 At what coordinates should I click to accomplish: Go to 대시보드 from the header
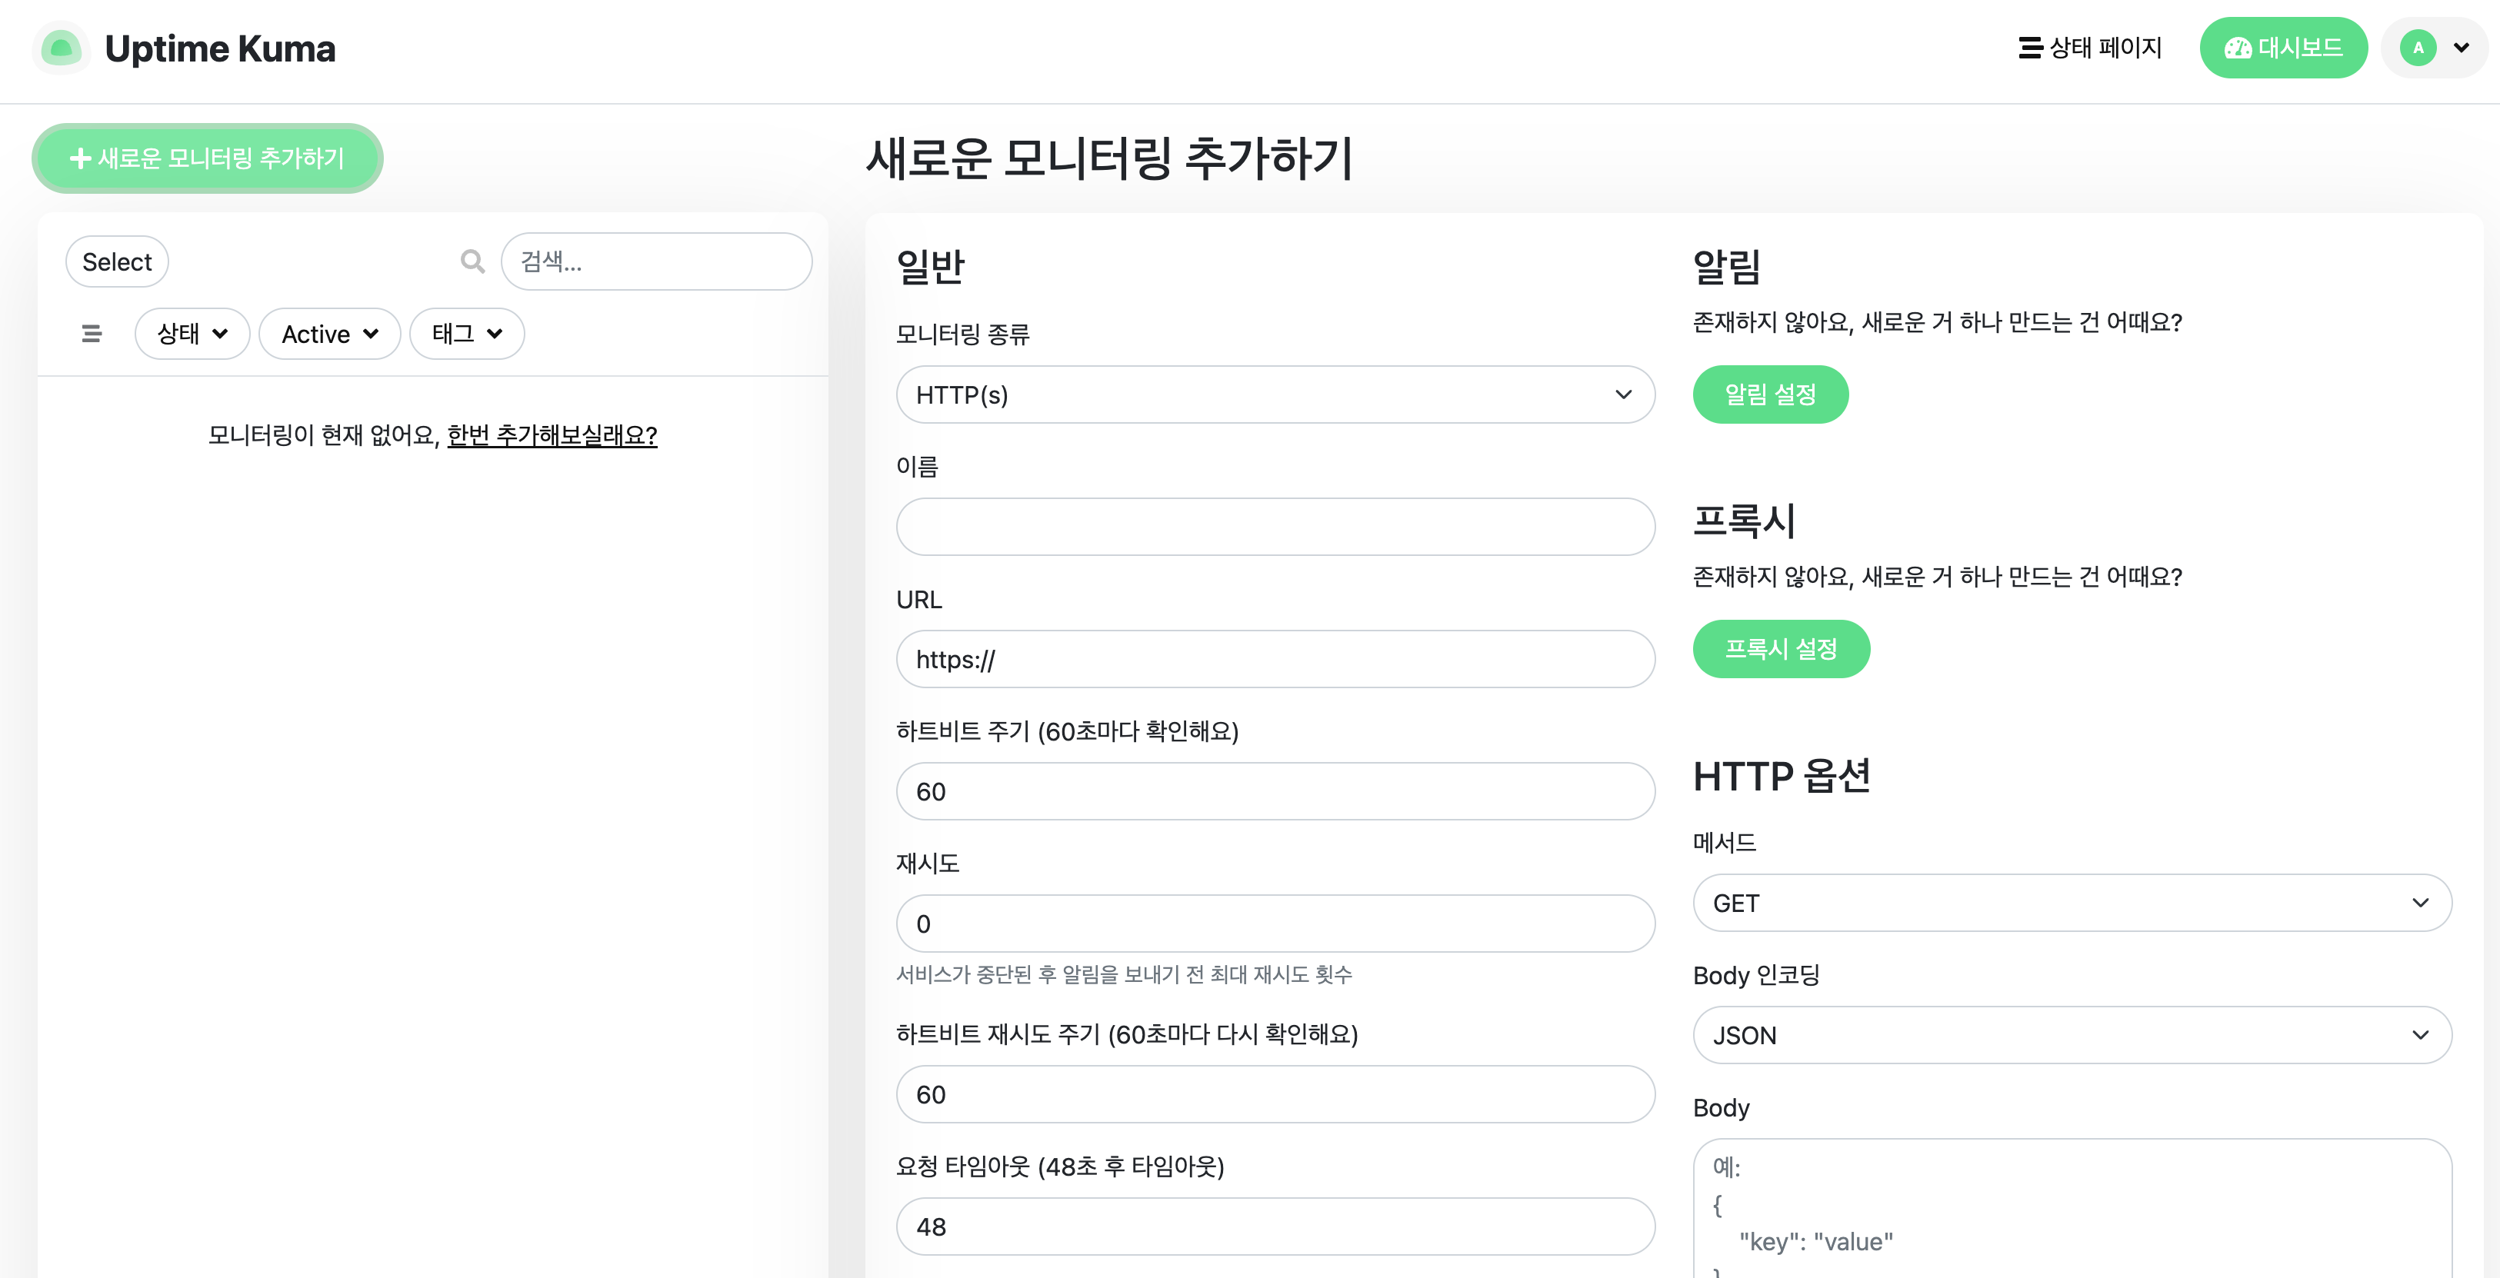[x=2282, y=48]
